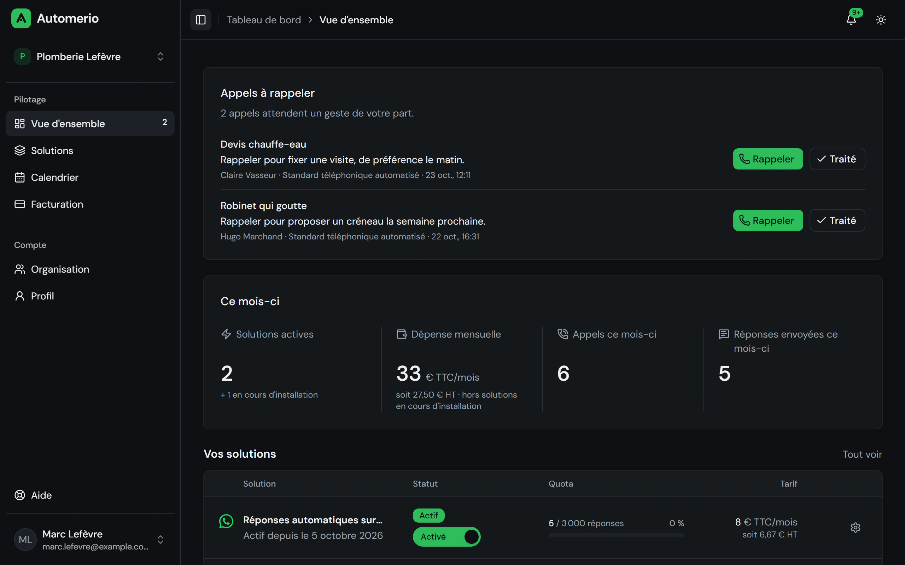Viewport: 905px width, 565px height.
Task: Open the notifications bell
Action: pos(851,20)
